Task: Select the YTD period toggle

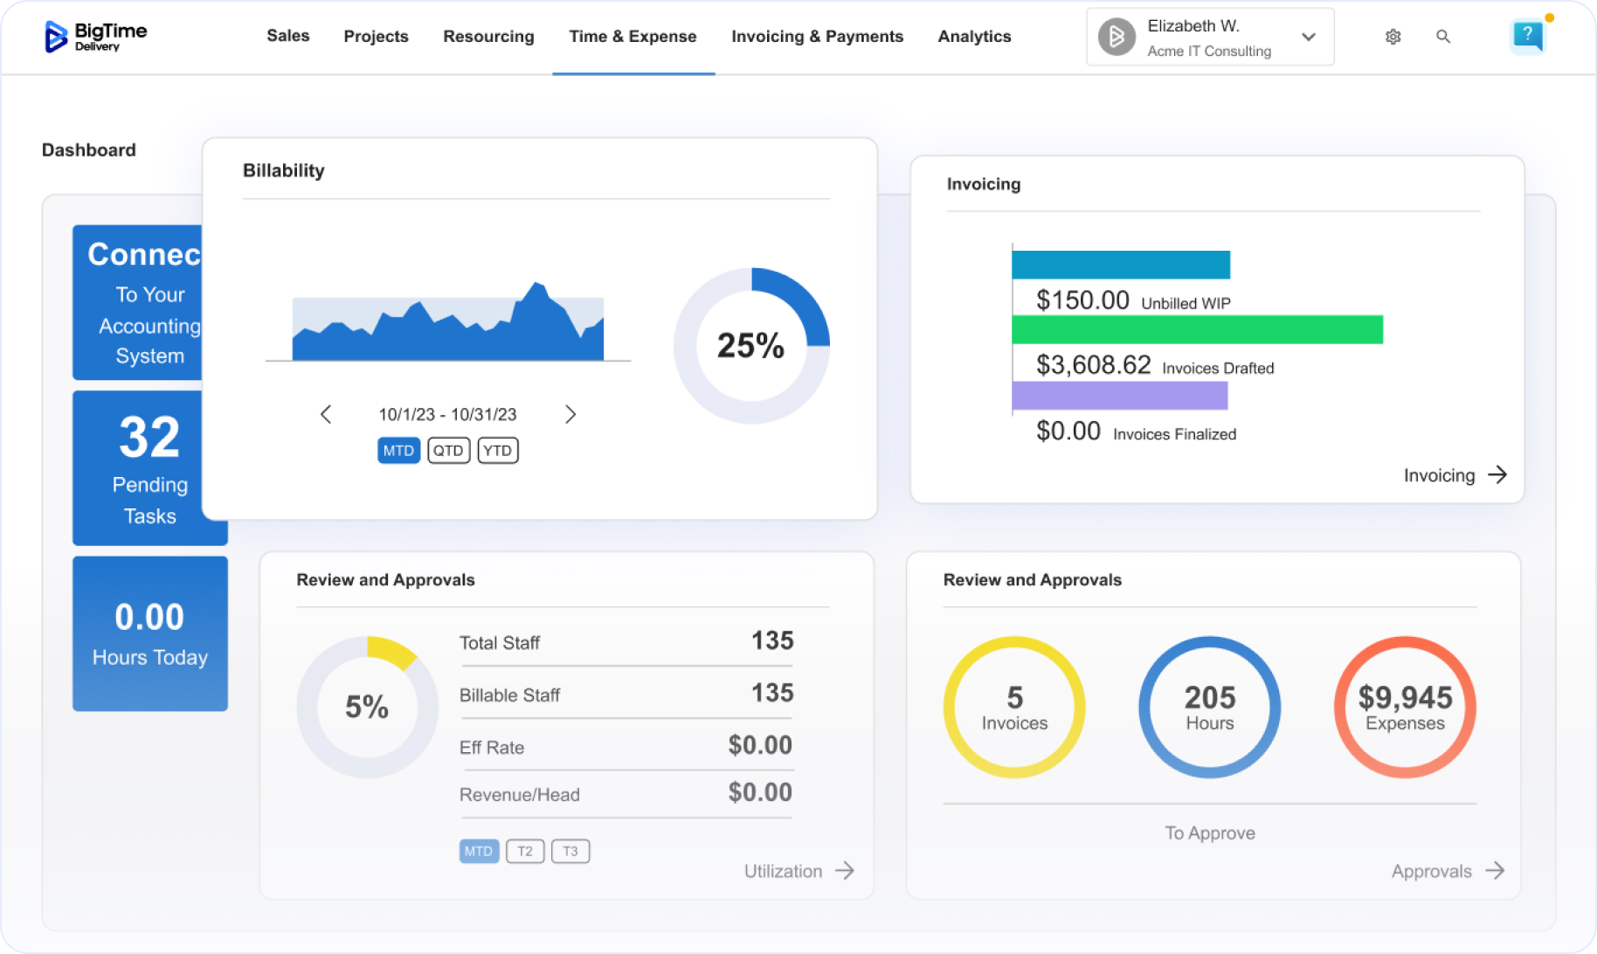Action: coord(498,451)
